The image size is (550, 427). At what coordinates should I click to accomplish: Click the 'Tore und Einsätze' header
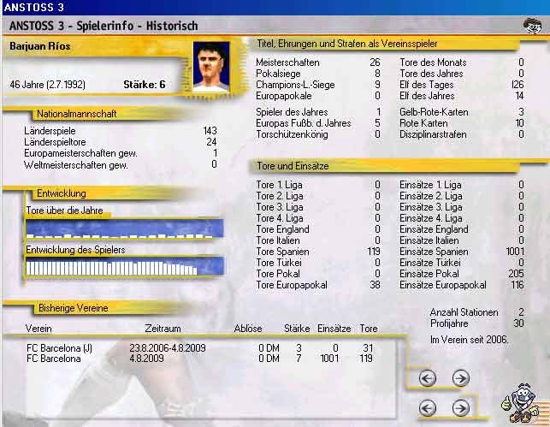(293, 166)
